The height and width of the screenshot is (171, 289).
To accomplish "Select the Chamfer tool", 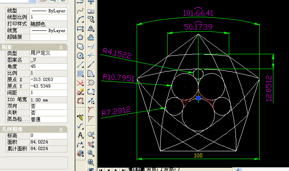I will (91, 118).
